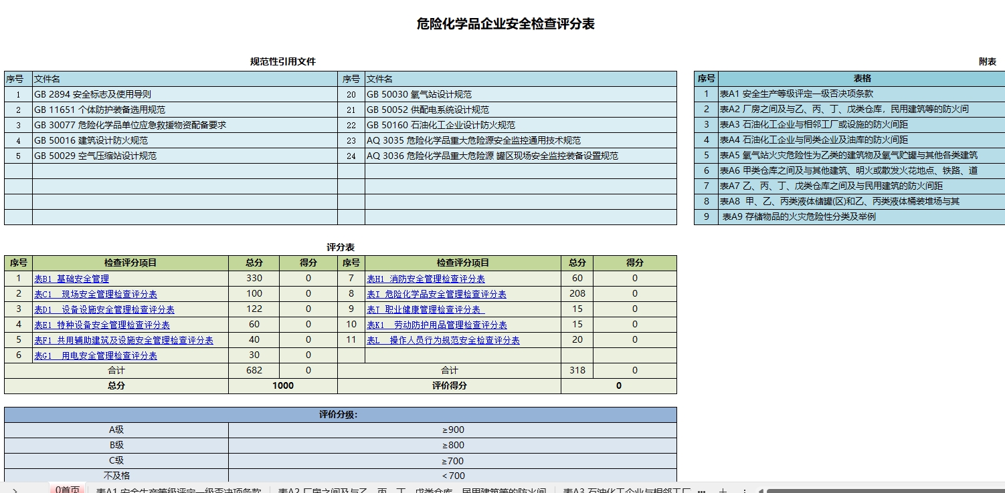Switch to the 表A1 安全生产等级评定 sheet tab
The image size is (1005, 493).
(178, 489)
